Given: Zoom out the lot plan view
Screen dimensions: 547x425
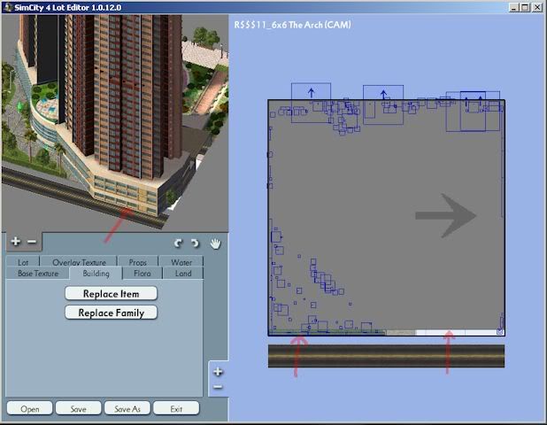Looking at the screenshot, I should [218, 387].
